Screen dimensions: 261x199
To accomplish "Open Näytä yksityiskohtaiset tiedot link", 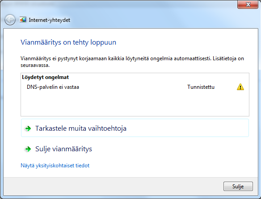I will [55, 166].
